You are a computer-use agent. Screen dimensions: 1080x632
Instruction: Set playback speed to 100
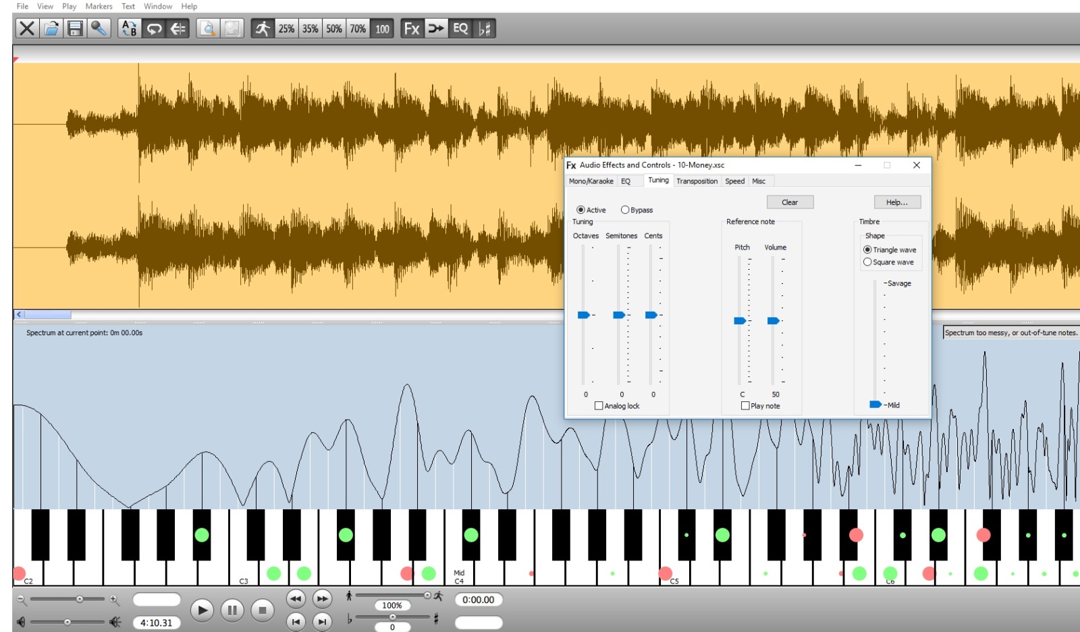point(382,28)
